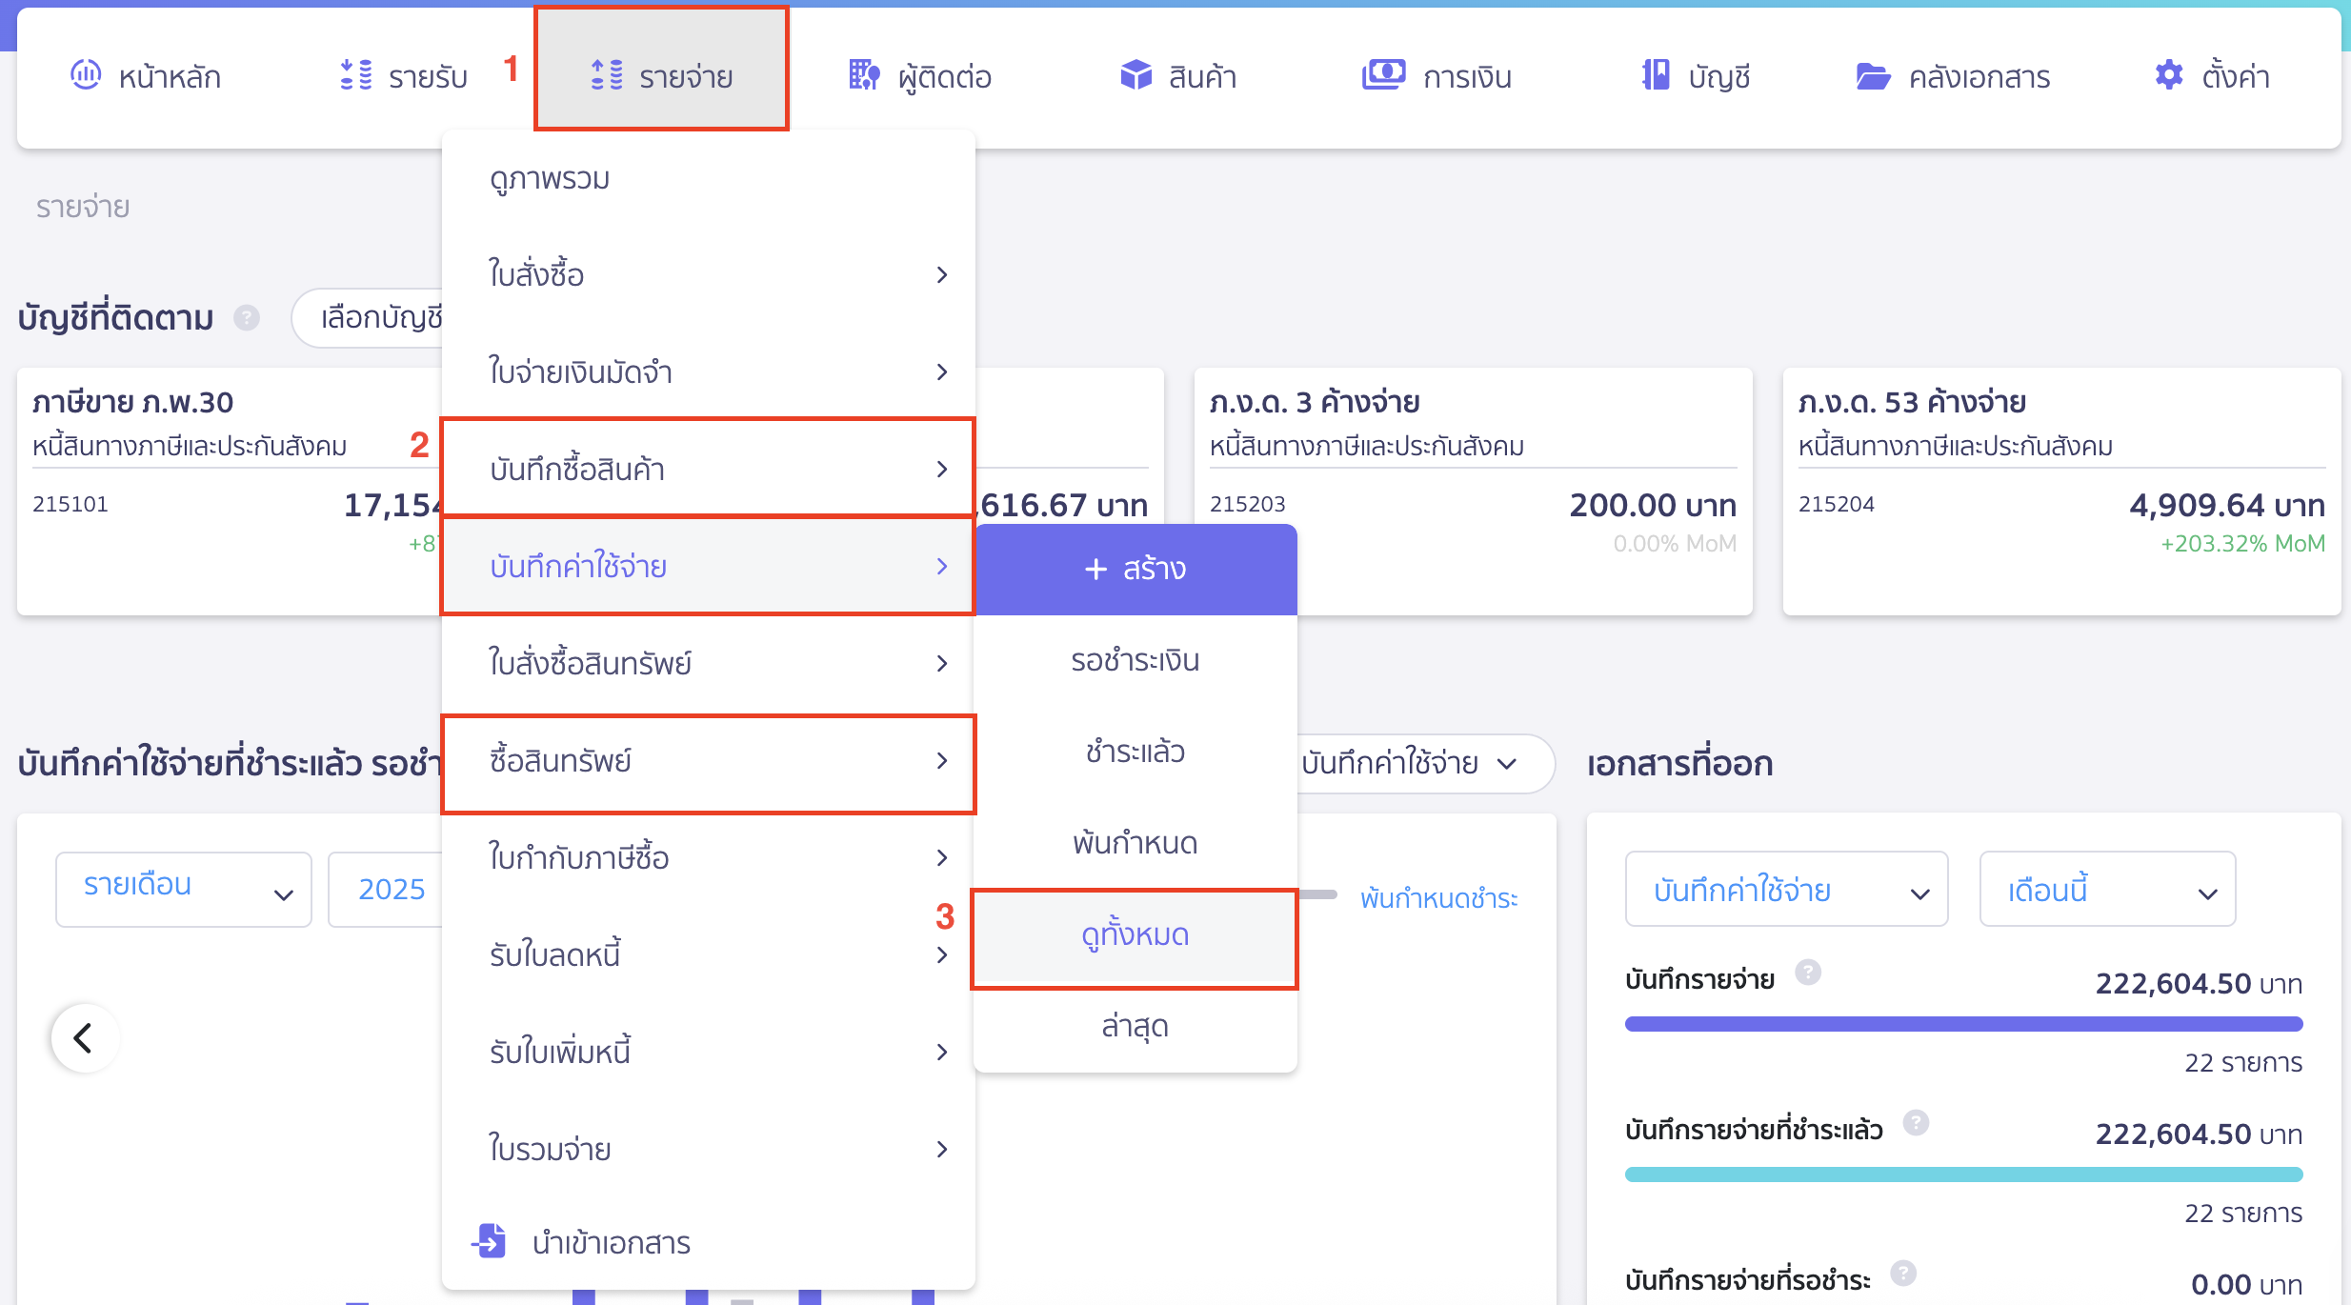The width and height of the screenshot is (2351, 1305).
Task: Click help icon next to บันทึกรายจ่าย
Action: (x=1808, y=973)
